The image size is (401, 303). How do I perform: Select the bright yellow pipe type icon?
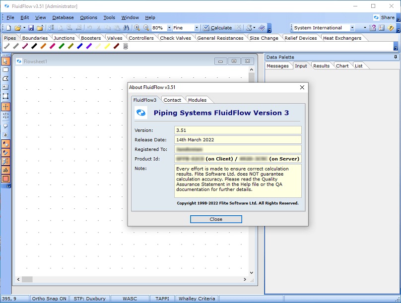[x=107, y=46]
